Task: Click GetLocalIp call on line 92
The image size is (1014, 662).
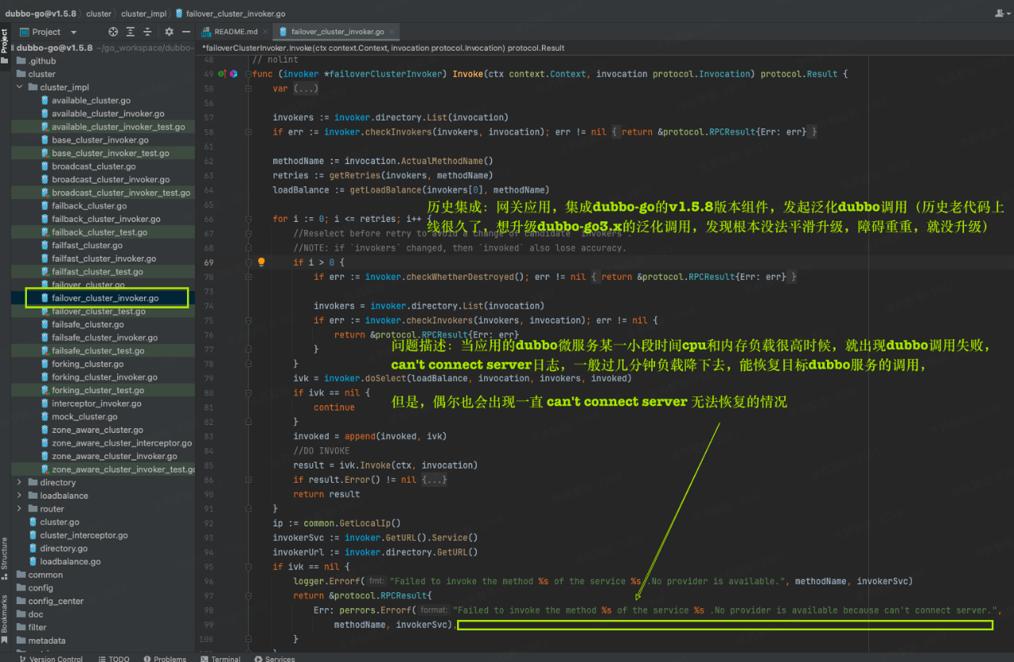Action: coord(367,523)
